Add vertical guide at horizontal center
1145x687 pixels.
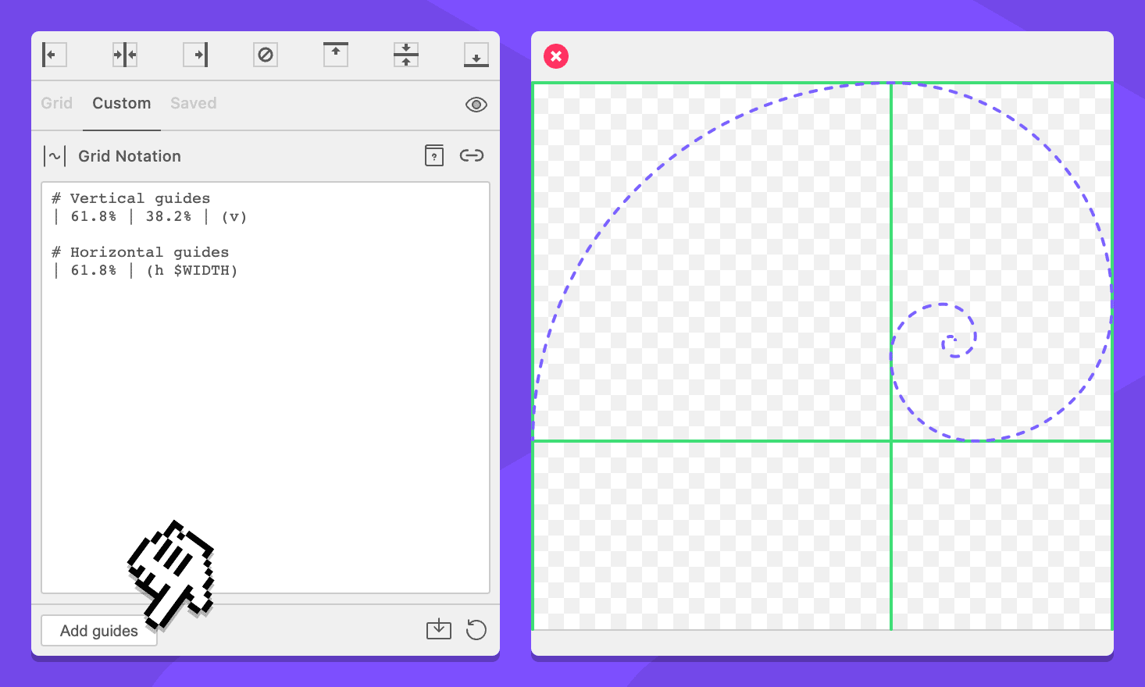[125, 55]
